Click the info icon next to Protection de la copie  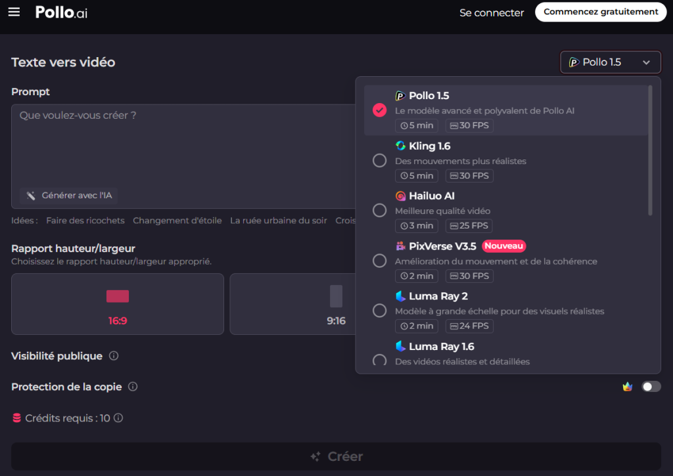[x=133, y=387]
